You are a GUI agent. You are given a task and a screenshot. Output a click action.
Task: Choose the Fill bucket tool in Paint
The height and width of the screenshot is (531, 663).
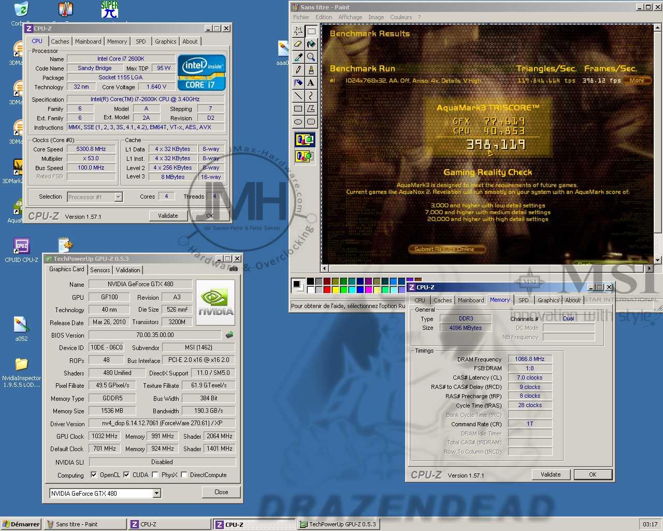click(311, 44)
